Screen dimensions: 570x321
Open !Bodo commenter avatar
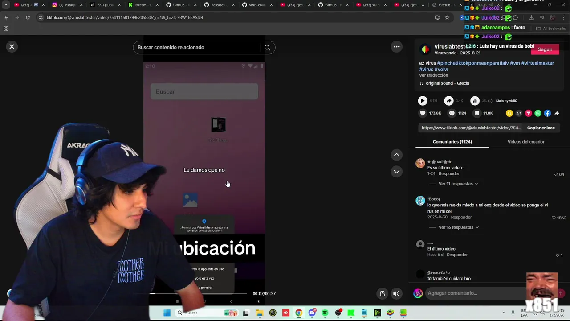420,201
